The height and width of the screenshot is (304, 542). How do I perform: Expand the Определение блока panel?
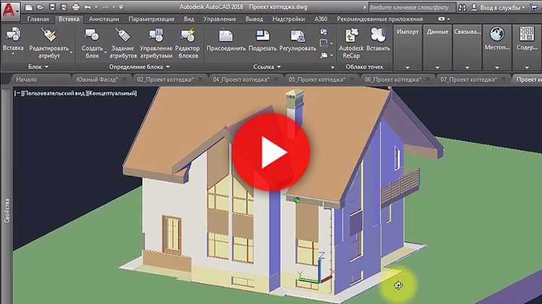click(x=139, y=66)
